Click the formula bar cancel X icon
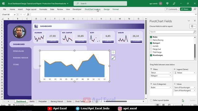The image size is (198, 111). (x=21, y=14)
